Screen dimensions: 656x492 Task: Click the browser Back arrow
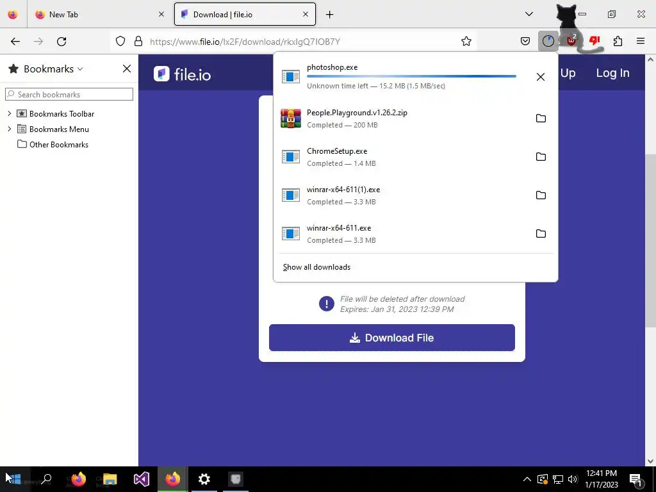(15, 42)
